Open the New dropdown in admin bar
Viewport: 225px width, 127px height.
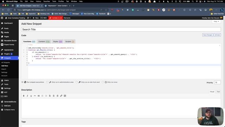pos(36,18)
